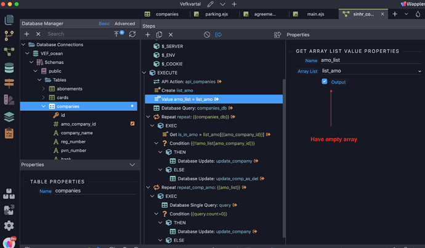
Task: Collapse the Database Manager Properties panel
Action: pos(132,164)
